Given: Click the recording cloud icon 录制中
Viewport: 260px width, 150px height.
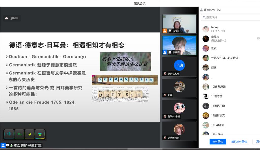Looking at the screenshot, I should (x=7, y=18).
